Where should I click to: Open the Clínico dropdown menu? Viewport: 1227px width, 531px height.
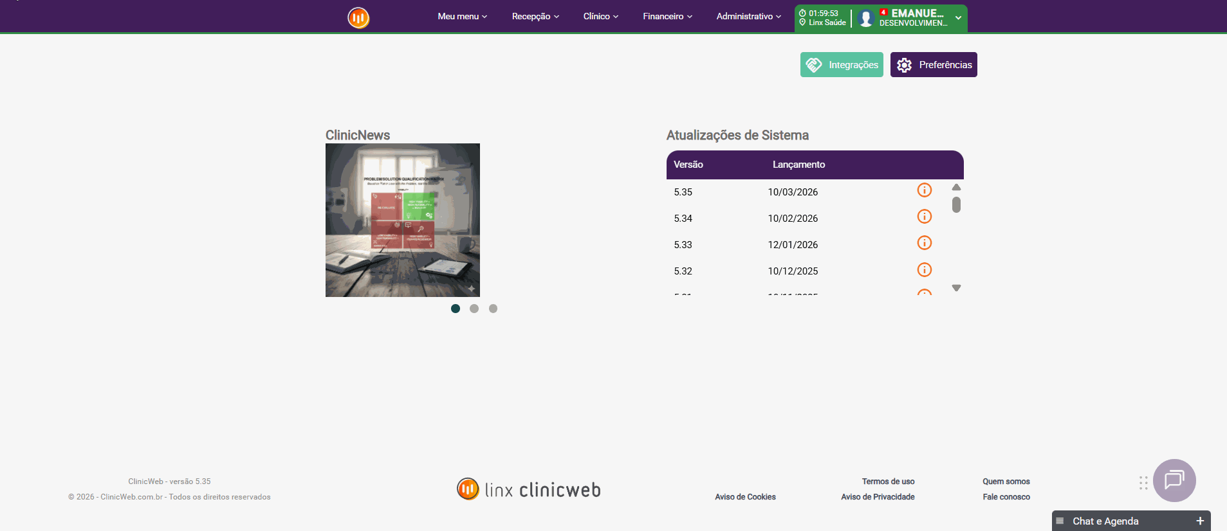pos(600,17)
